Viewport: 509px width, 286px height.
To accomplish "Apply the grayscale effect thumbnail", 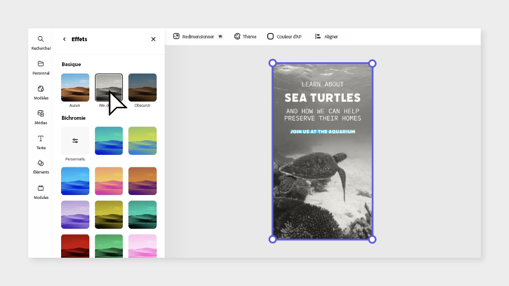I will (109, 88).
